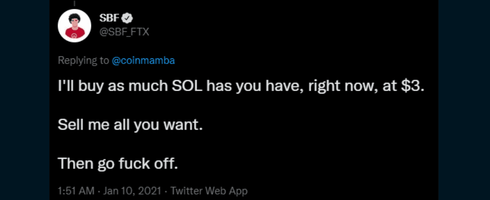Click the "Sell me all you want." line

coord(128,125)
